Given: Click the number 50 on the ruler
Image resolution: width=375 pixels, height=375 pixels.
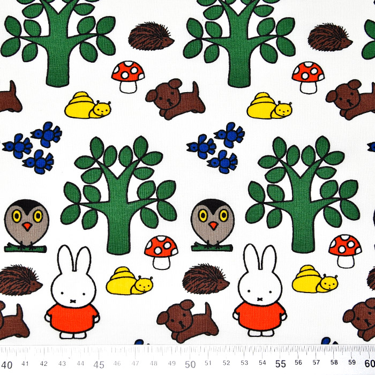Looking at the screenshot, I should click(x=190, y=364).
